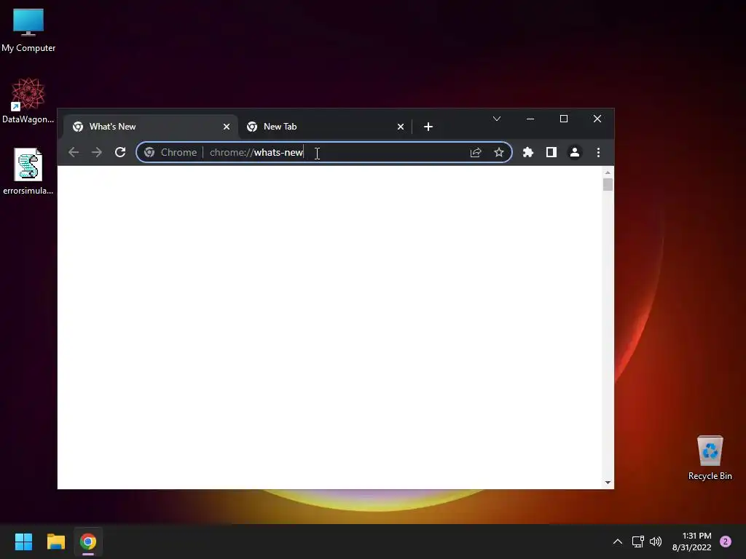
Task: Select the Recycle Bin desktop icon
Action: click(x=710, y=458)
